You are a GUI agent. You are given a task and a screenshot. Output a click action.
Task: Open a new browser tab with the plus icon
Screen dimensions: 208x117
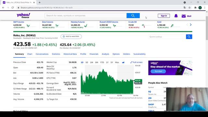(x=40, y=2)
